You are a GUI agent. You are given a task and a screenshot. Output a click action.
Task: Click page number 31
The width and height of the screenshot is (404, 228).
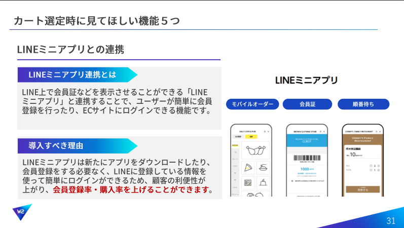391,220
